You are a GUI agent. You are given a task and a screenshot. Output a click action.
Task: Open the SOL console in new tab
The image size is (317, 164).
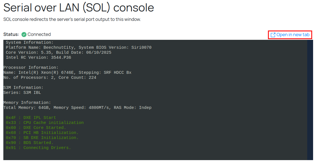[x=293, y=35]
